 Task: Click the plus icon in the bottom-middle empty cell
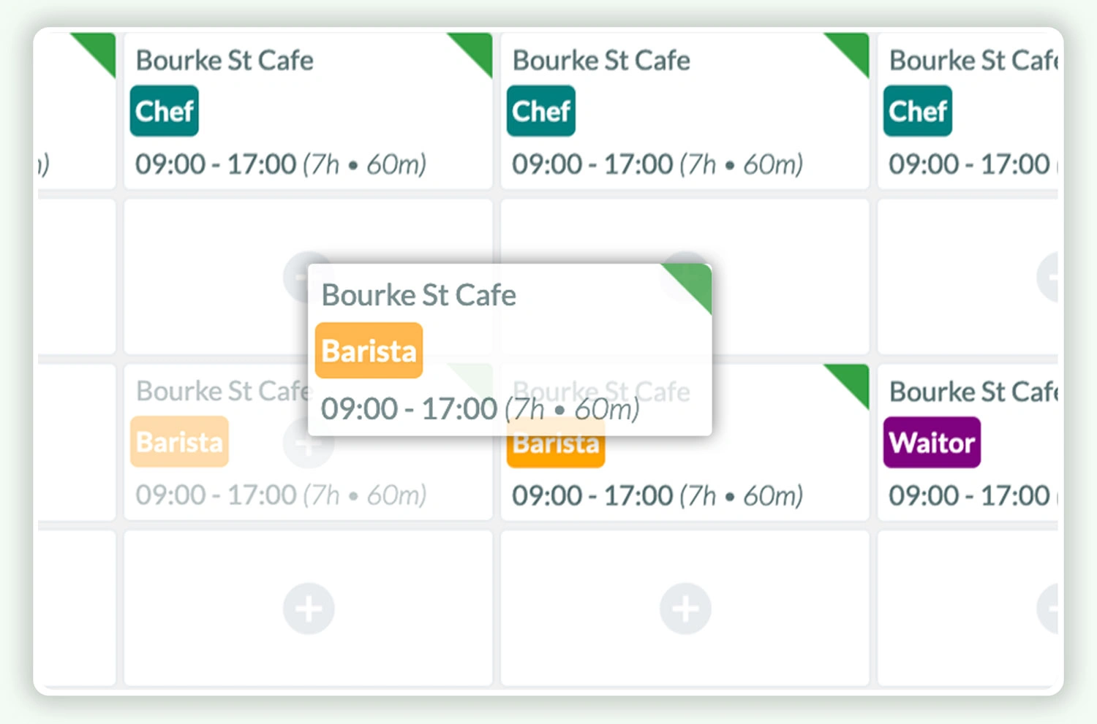(x=684, y=608)
